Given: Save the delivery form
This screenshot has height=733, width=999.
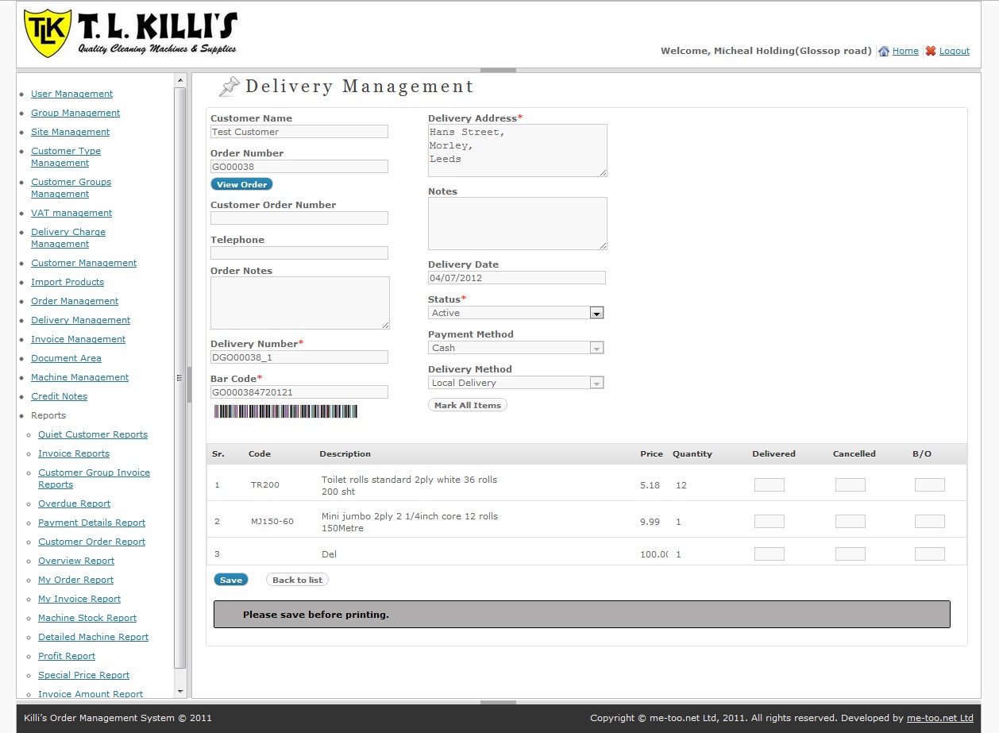Looking at the screenshot, I should tap(231, 580).
